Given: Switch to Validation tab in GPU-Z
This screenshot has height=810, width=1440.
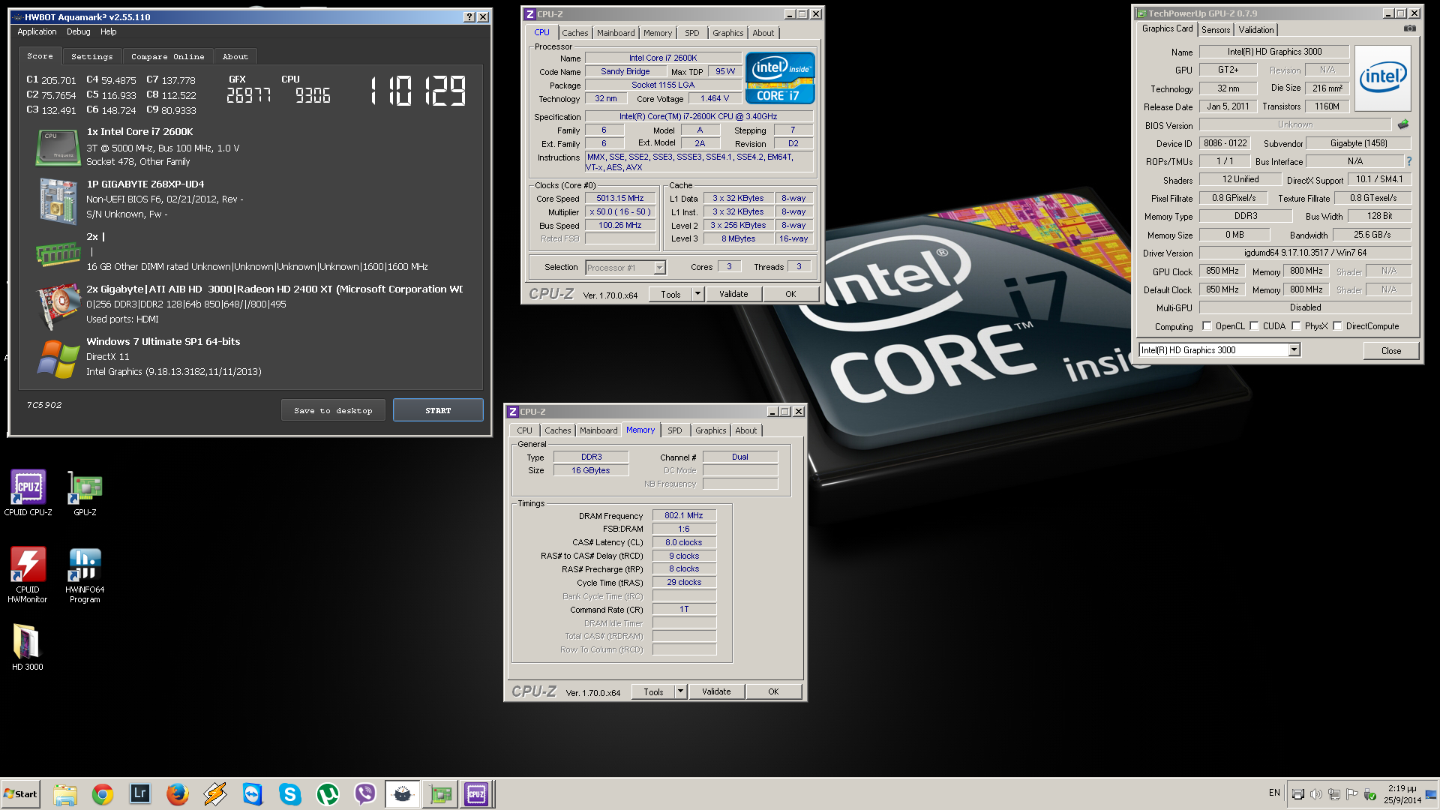Looking at the screenshot, I should point(1256,30).
